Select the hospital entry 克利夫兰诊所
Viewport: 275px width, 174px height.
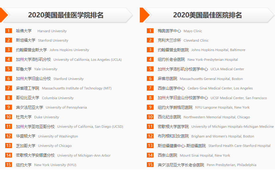(169, 40)
